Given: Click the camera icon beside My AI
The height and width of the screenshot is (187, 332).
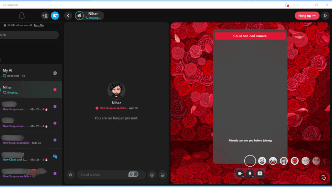Looking at the screenshot, I should 55,73.
